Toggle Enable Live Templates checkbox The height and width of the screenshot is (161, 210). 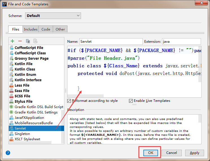click(x=131, y=101)
